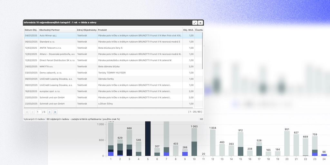Screen dimensions: 330x165
Task: Sort by Obj. Mnž. column header
Action: point(188,30)
